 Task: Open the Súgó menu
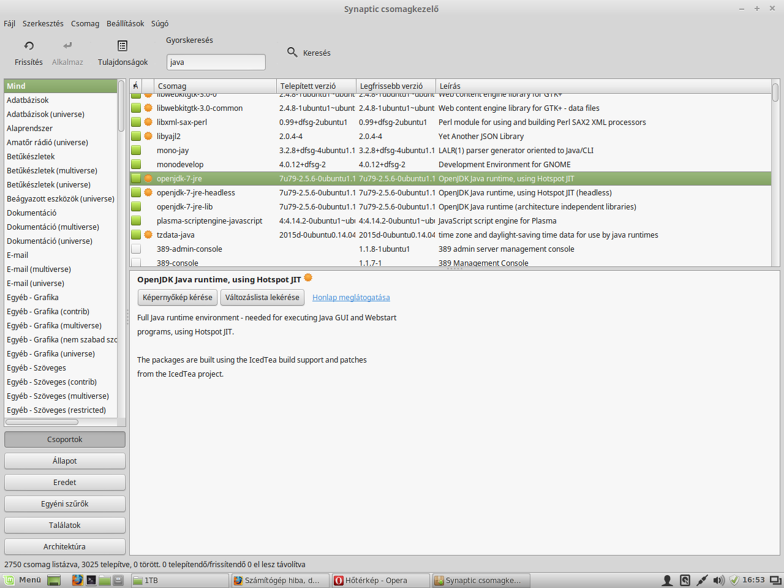(x=160, y=23)
